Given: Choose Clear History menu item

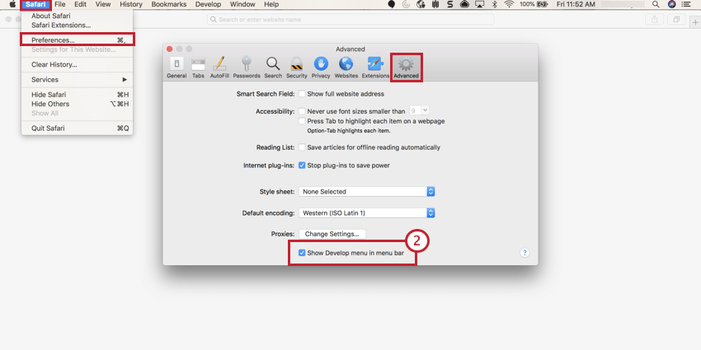Looking at the screenshot, I should 77,65.
